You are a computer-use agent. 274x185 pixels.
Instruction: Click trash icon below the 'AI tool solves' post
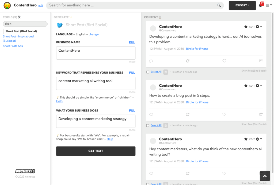coord(166,72)
